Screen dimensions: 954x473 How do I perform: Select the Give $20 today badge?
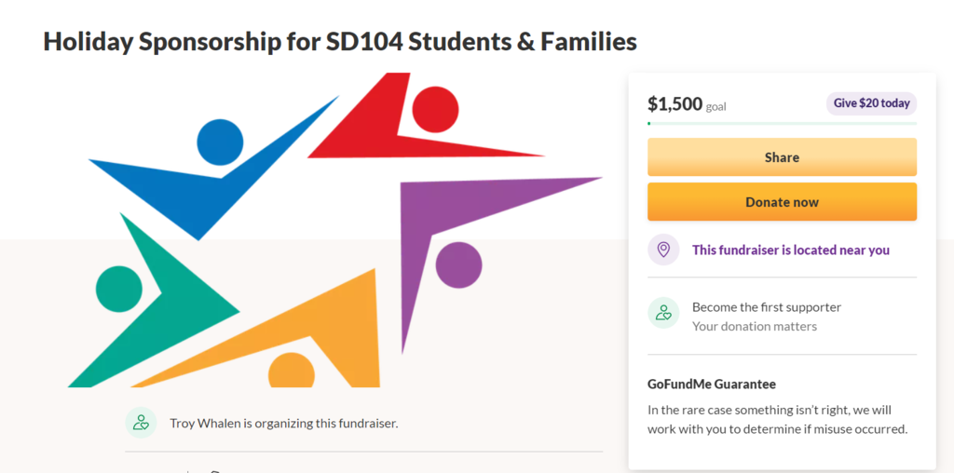871,103
